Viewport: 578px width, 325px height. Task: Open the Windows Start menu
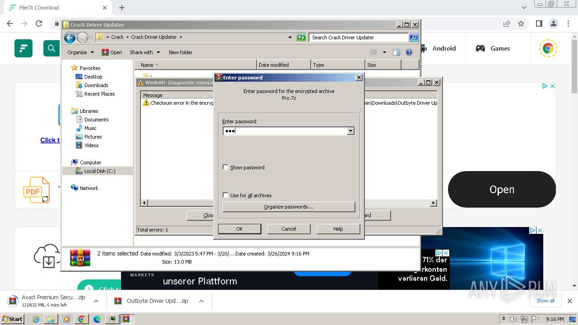[12, 319]
